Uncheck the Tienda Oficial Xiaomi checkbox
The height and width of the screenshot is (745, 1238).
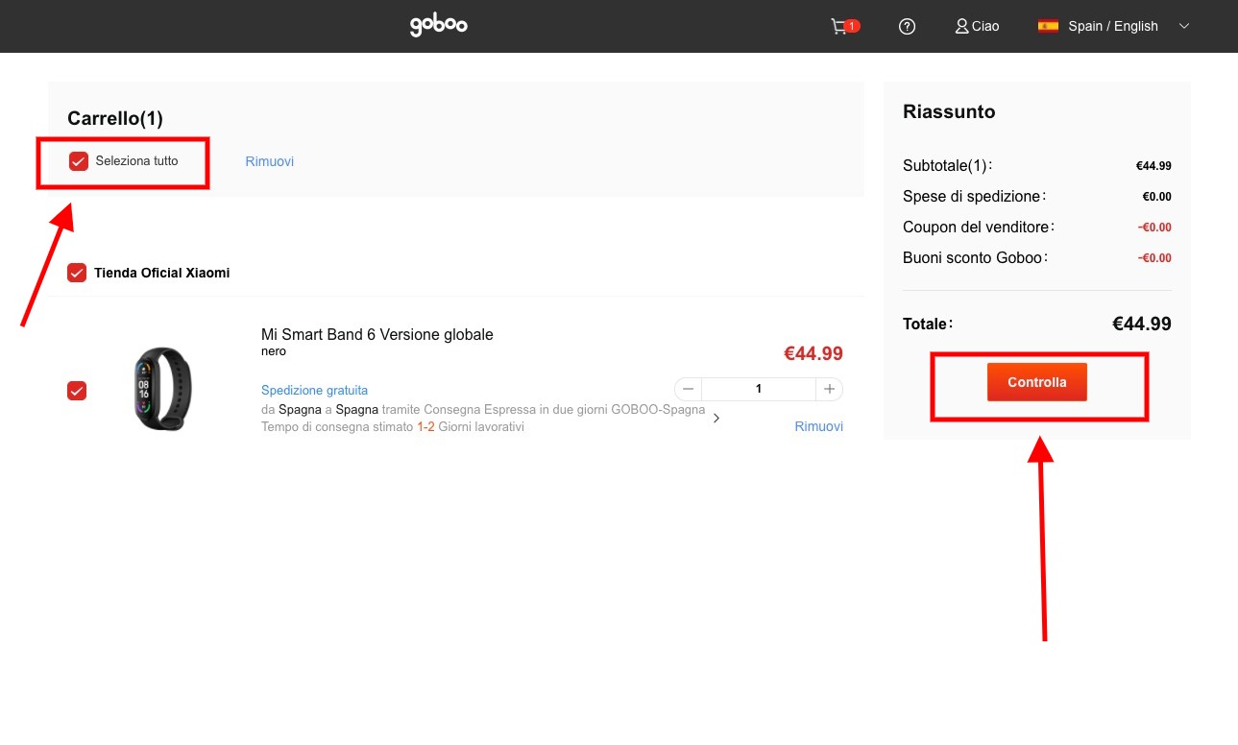point(77,274)
